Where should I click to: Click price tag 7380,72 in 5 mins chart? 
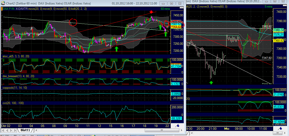[278, 29]
